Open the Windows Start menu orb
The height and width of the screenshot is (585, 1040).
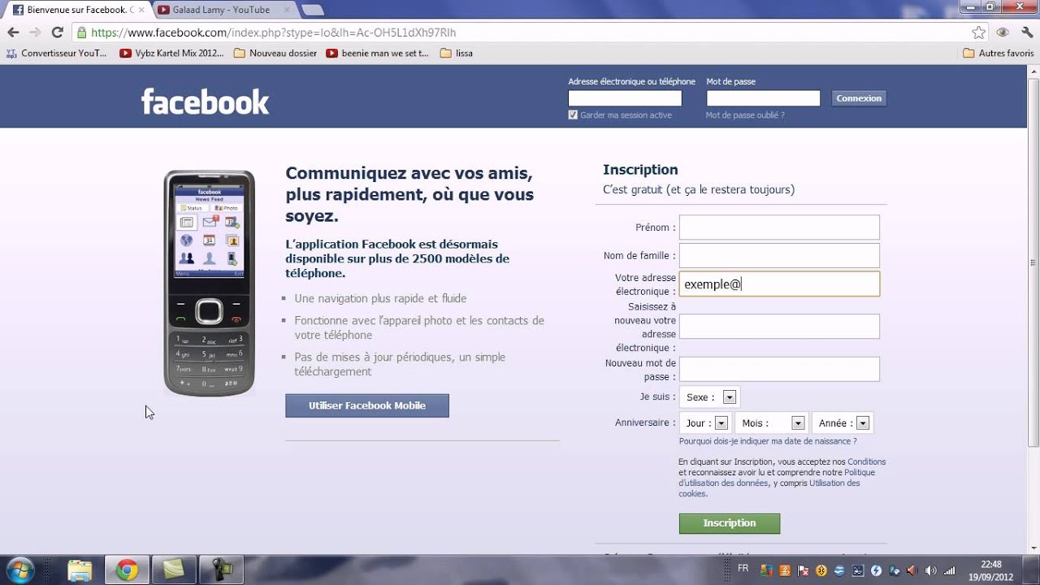click(x=19, y=570)
